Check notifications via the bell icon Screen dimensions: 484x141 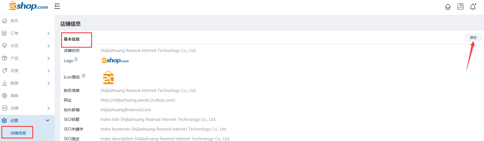[x=473, y=7]
